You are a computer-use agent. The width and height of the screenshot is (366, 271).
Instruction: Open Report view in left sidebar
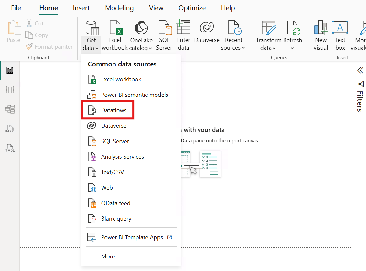click(10, 70)
